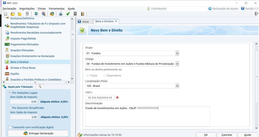Open Rendimentos Recebidos Acumuladamente in sidebar
259x137 pixels.
(36, 33)
